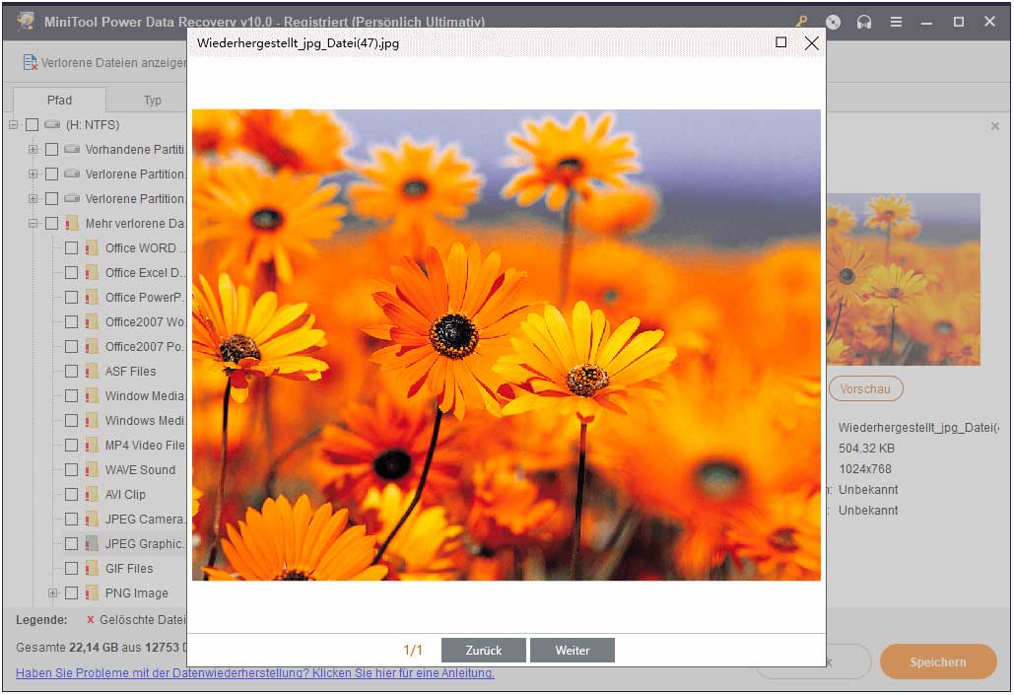Open the hamburger menu in title bar
Viewport: 1014px width, 695px height.
coord(896,22)
